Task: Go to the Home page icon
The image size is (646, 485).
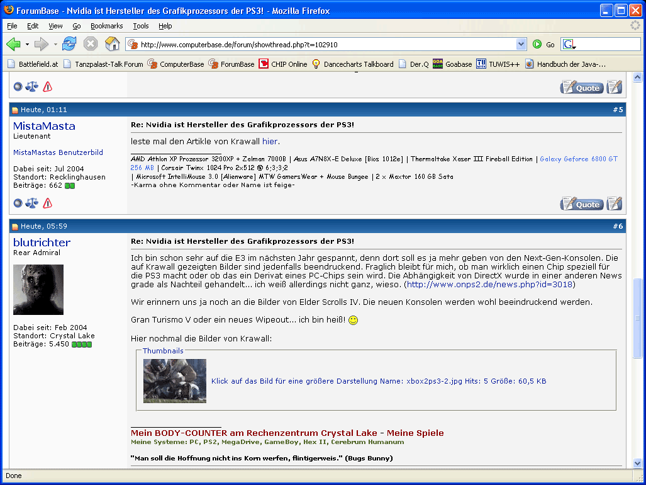Action: 112,43
